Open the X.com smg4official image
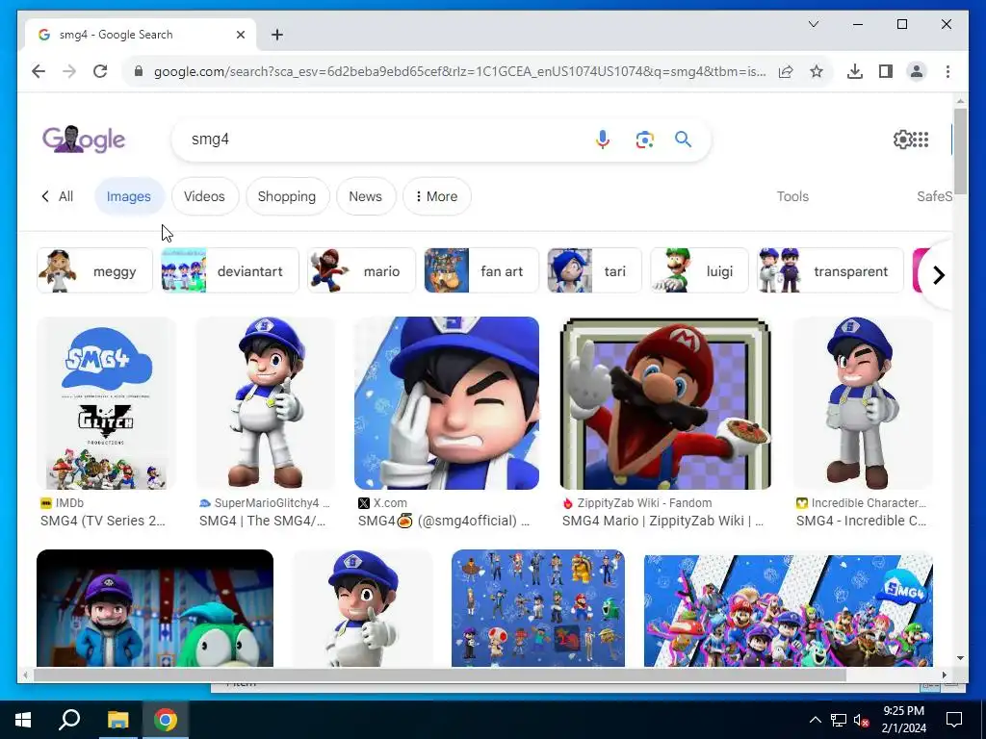This screenshot has width=986, height=739. [447, 403]
